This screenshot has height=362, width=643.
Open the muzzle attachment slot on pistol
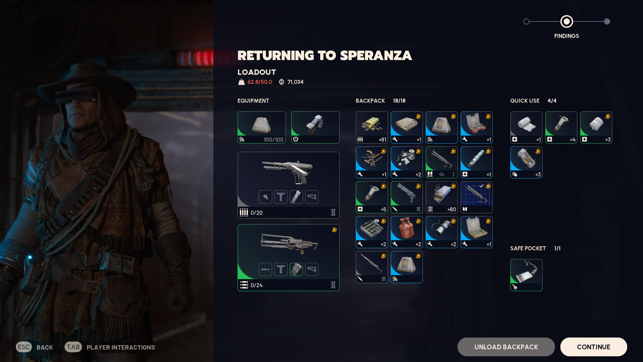265,197
